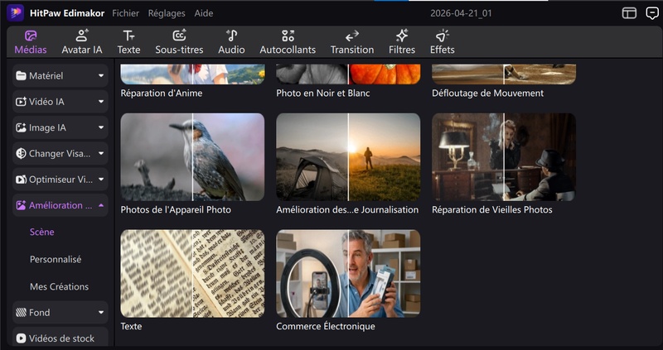The image size is (663, 350).
Task: Select the Défloutage de Mouvement thumbnail
Action: [x=504, y=74]
